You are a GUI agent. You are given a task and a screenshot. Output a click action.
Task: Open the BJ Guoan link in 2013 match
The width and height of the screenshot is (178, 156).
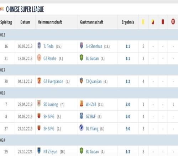[92, 58]
